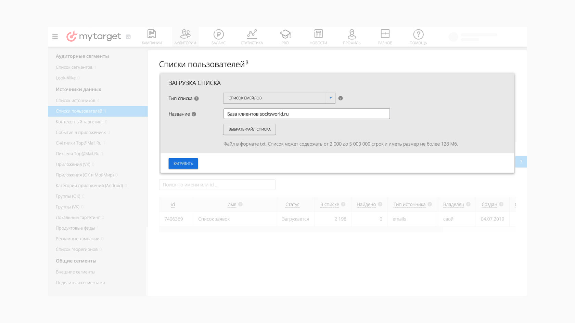Click help icon beside Имя column header
Screen dimensions: 575x323
tap(240, 204)
